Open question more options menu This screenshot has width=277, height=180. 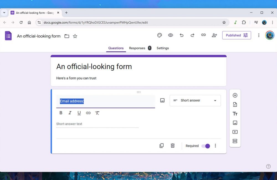pos(216,146)
